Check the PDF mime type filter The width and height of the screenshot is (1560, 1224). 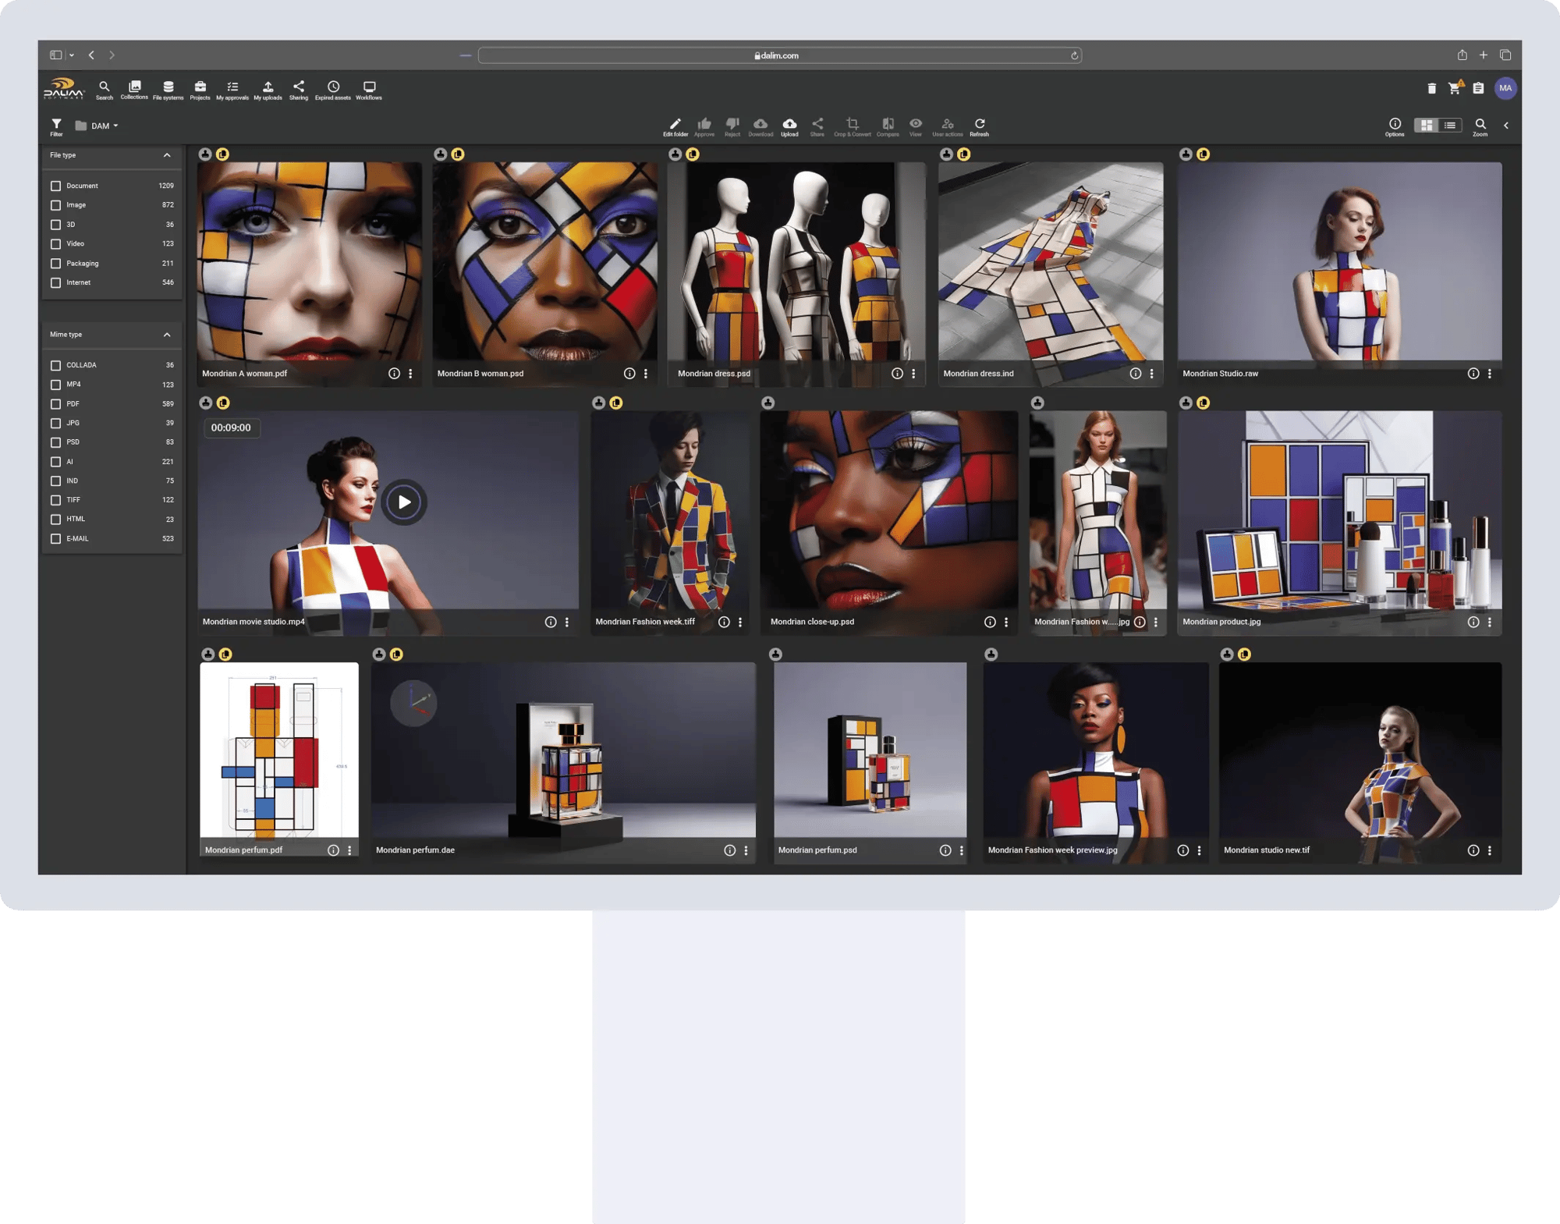coord(55,403)
